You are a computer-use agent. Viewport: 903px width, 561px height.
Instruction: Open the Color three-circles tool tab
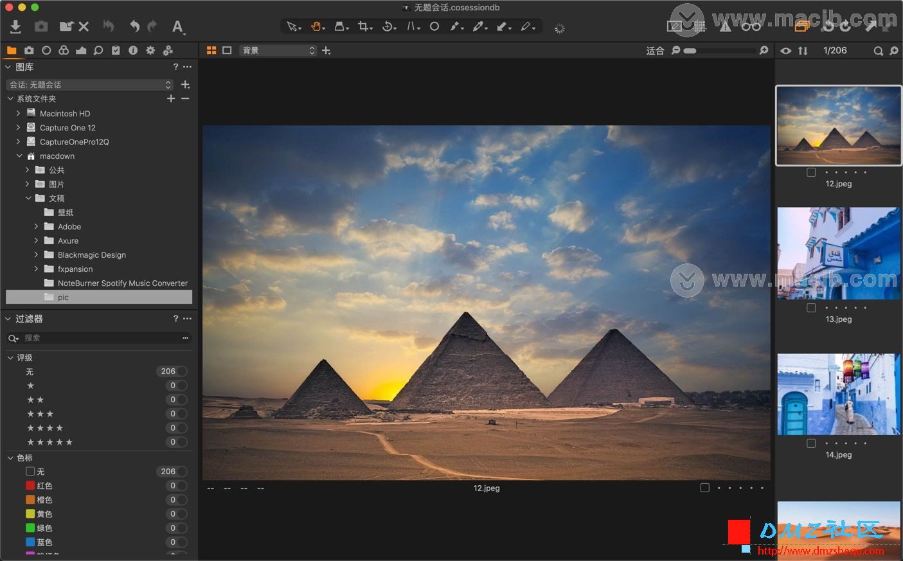click(64, 50)
